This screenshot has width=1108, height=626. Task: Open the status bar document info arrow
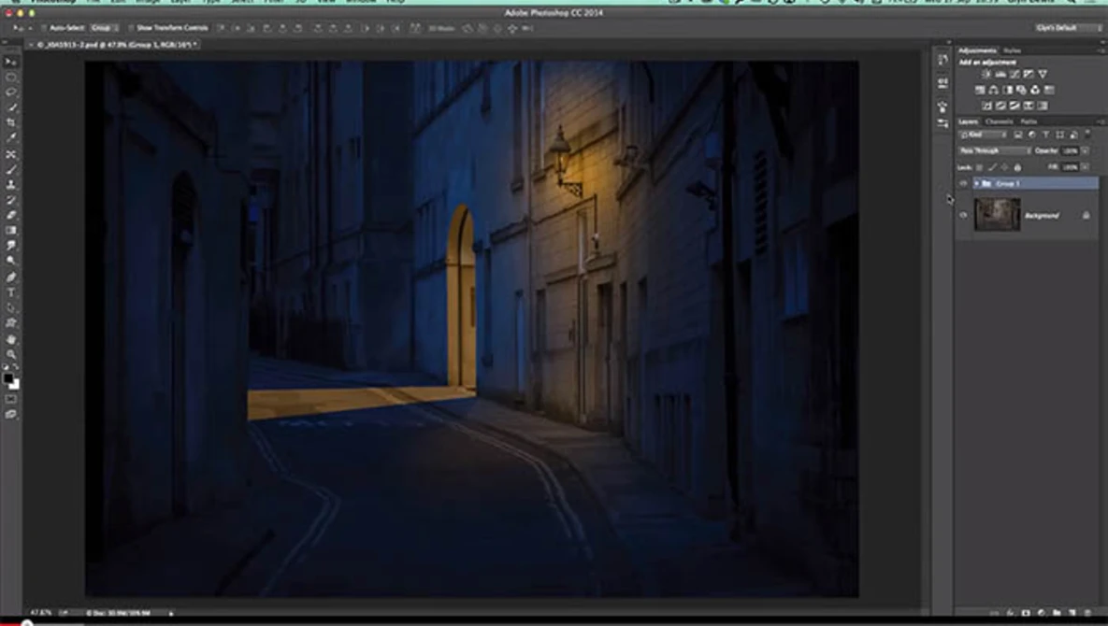(171, 613)
